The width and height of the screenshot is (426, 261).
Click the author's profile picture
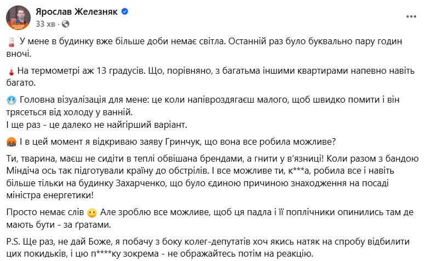(x=18, y=17)
